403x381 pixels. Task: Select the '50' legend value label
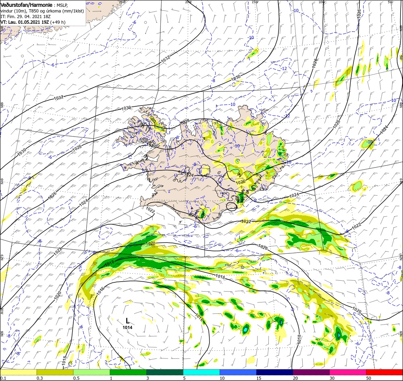click(369, 378)
